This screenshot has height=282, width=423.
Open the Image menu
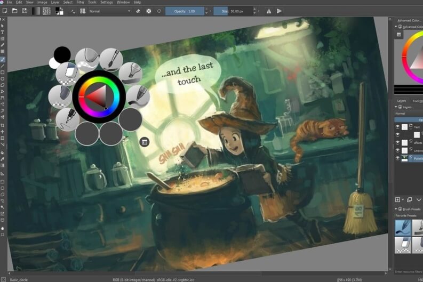[x=42, y=2]
